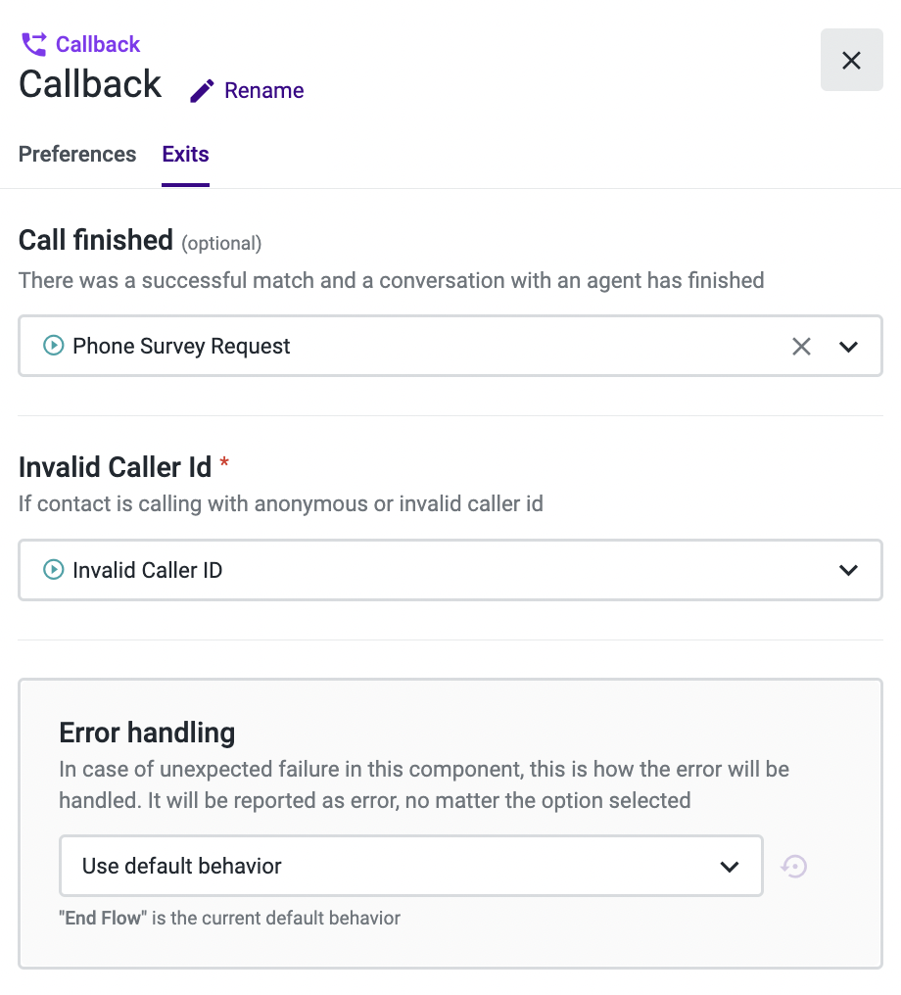Close the Callback panel
The width and height of the screenshot is (901, 995).
[851, 61]
